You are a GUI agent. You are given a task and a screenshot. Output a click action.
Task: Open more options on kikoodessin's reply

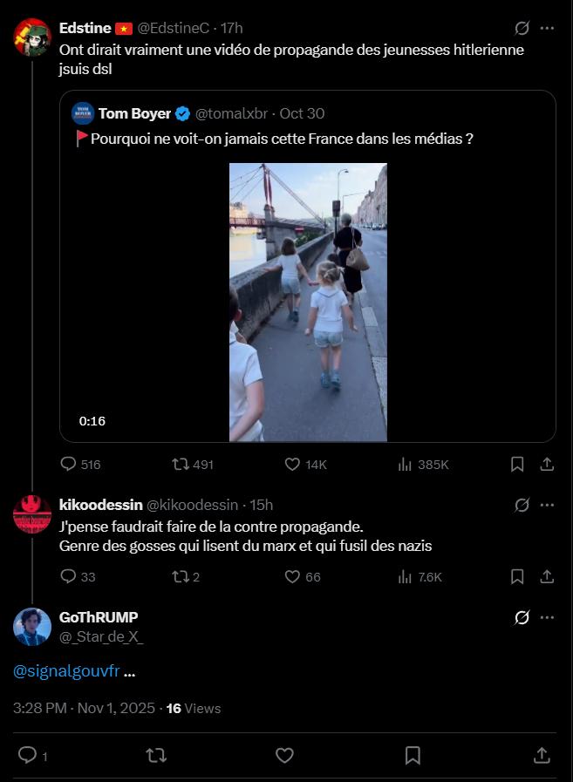[547, 505]
